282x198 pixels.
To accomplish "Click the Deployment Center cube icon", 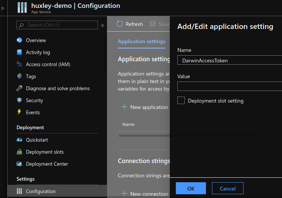I will 19,164.
